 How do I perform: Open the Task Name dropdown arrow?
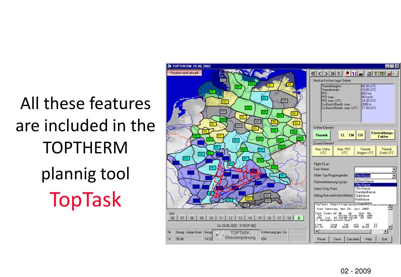394,169
